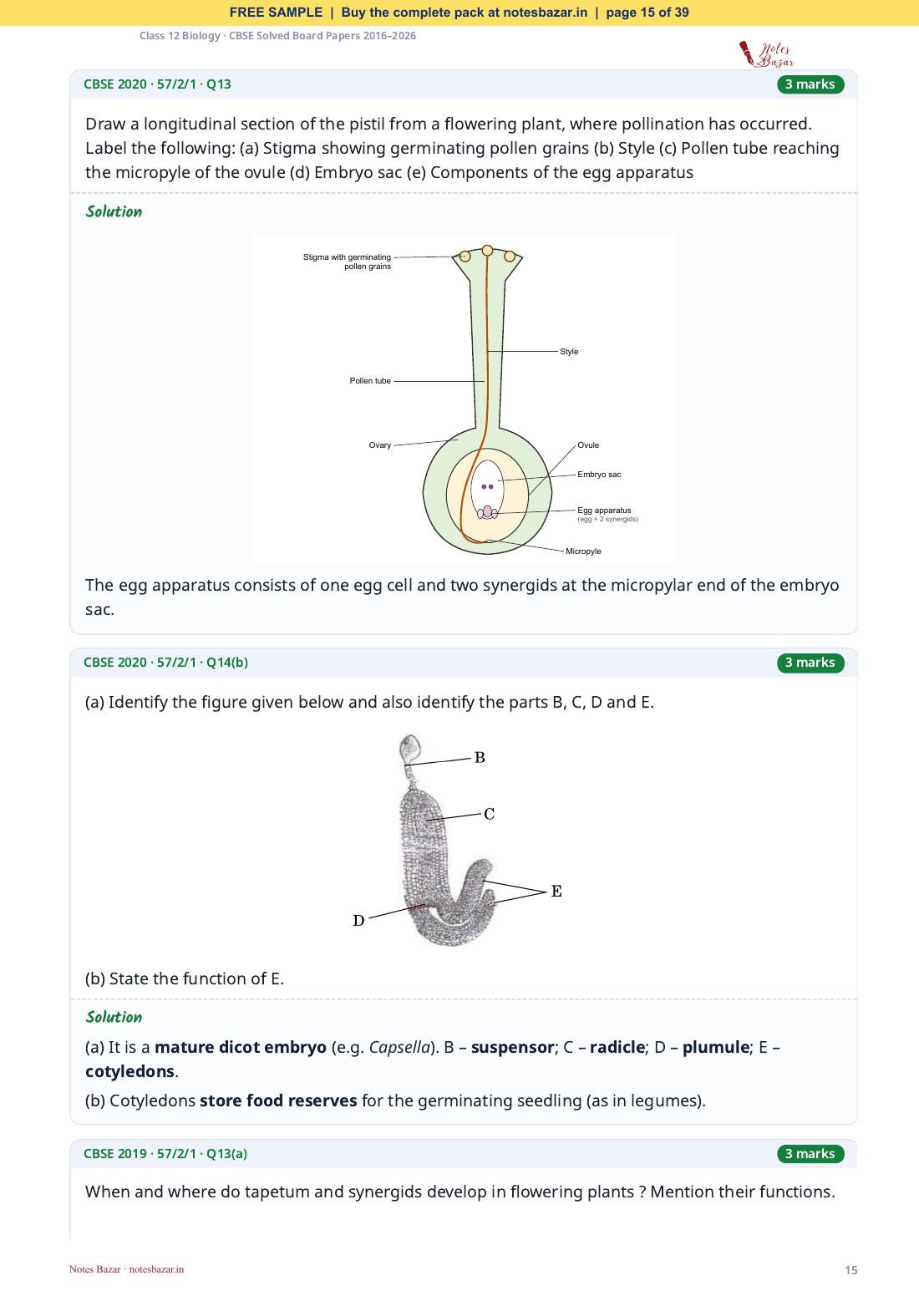Screen dimensions: 919x1301
Task: Click the Class 12 Biology header text
Action: (277, 36)
